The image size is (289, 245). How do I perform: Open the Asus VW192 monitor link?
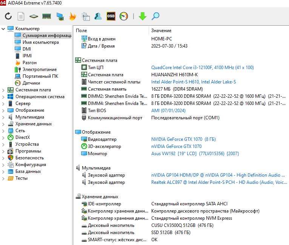195,154
